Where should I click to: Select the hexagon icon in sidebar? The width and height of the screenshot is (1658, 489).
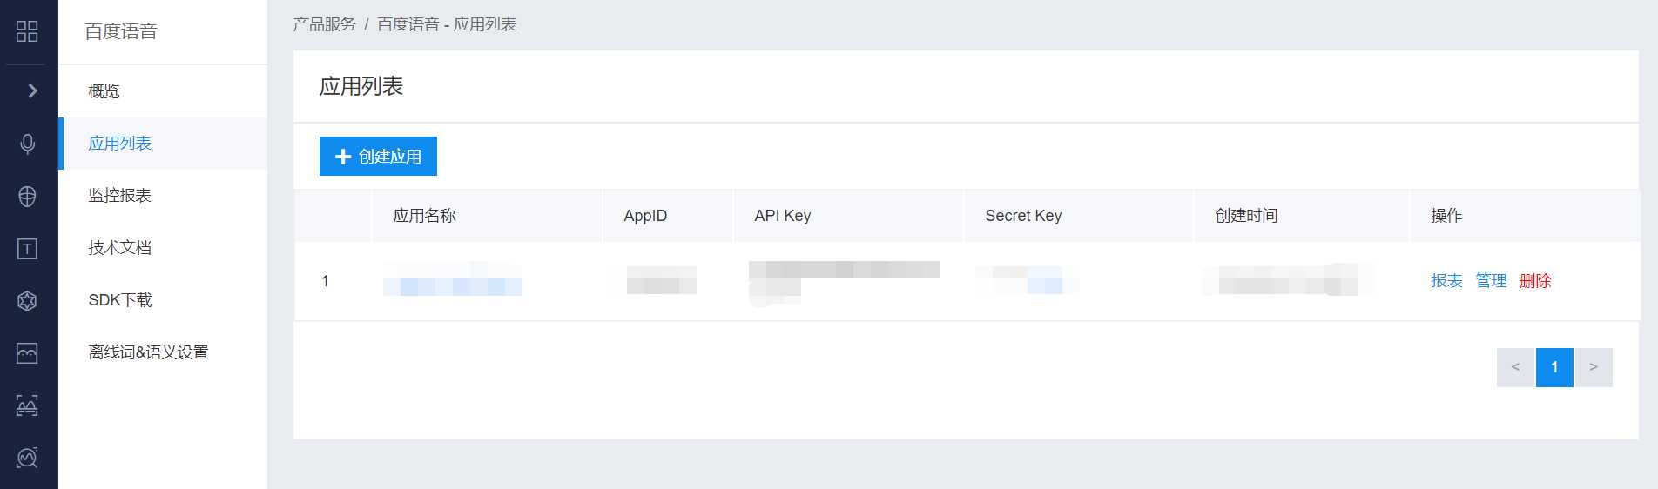[x=28, y=301]
